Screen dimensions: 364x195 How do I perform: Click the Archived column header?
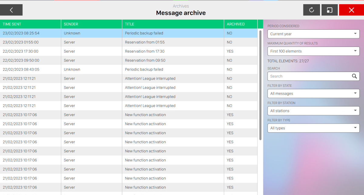pos(240,24)
